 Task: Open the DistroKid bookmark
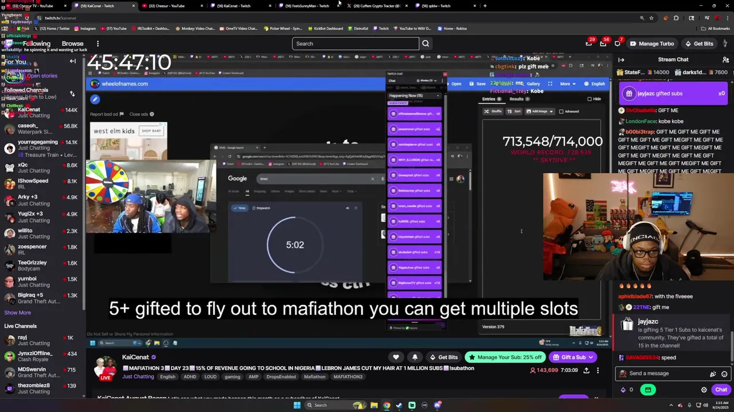[x=358, y=28]
